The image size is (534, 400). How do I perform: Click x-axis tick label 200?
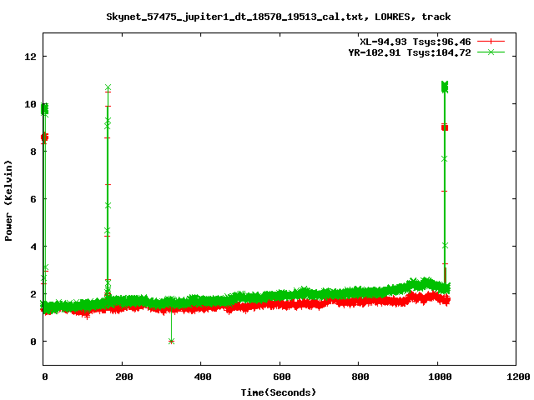coord(124,377)
